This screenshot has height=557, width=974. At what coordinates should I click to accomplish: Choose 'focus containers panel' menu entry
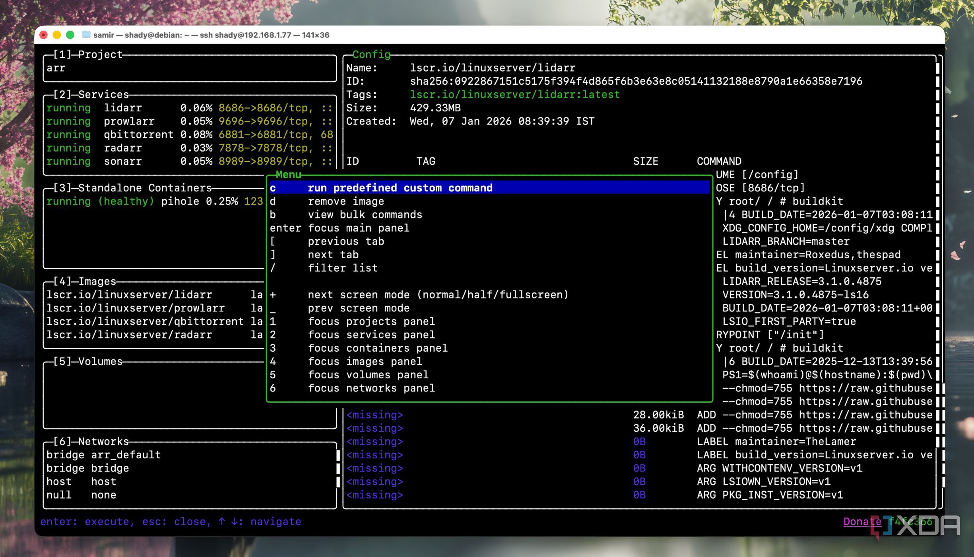click(x=489, y=348)
